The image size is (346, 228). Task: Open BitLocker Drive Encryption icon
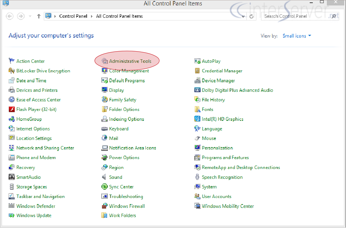(12, 70)
